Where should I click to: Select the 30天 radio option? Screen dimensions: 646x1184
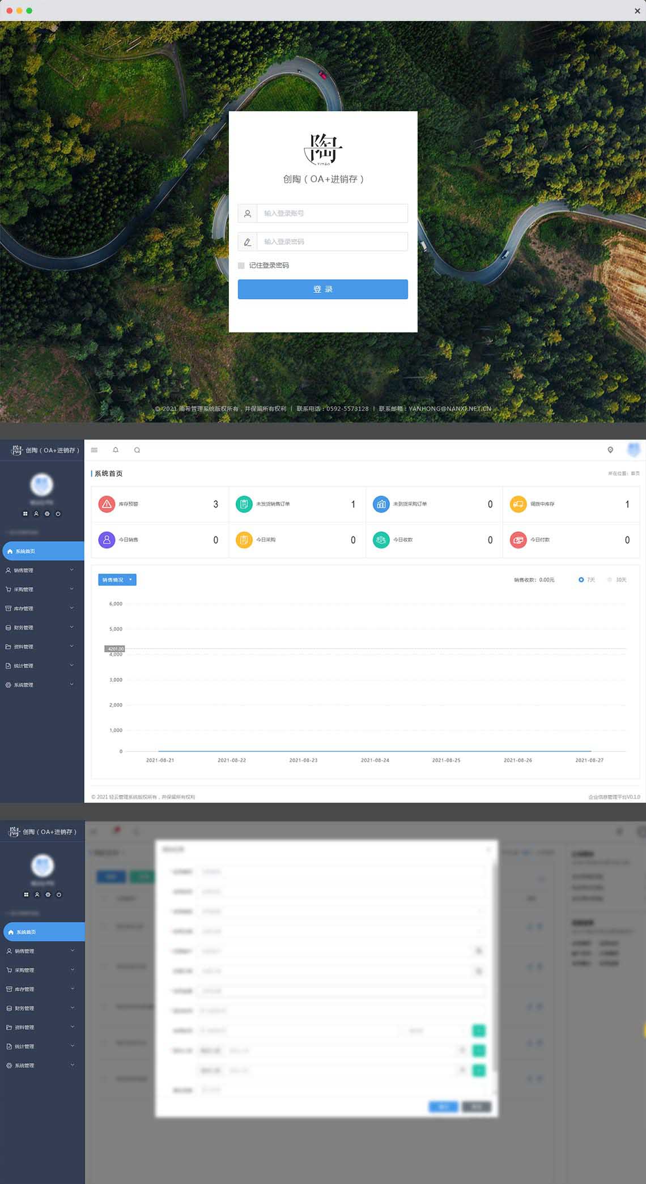click(610, 580)
